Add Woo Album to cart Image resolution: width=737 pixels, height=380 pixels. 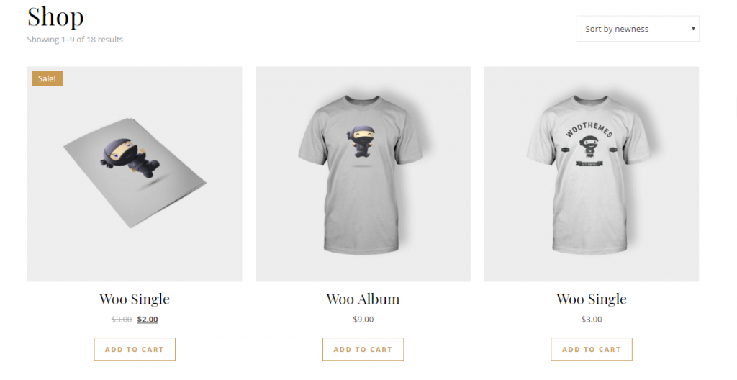click(x=363, y=350)
